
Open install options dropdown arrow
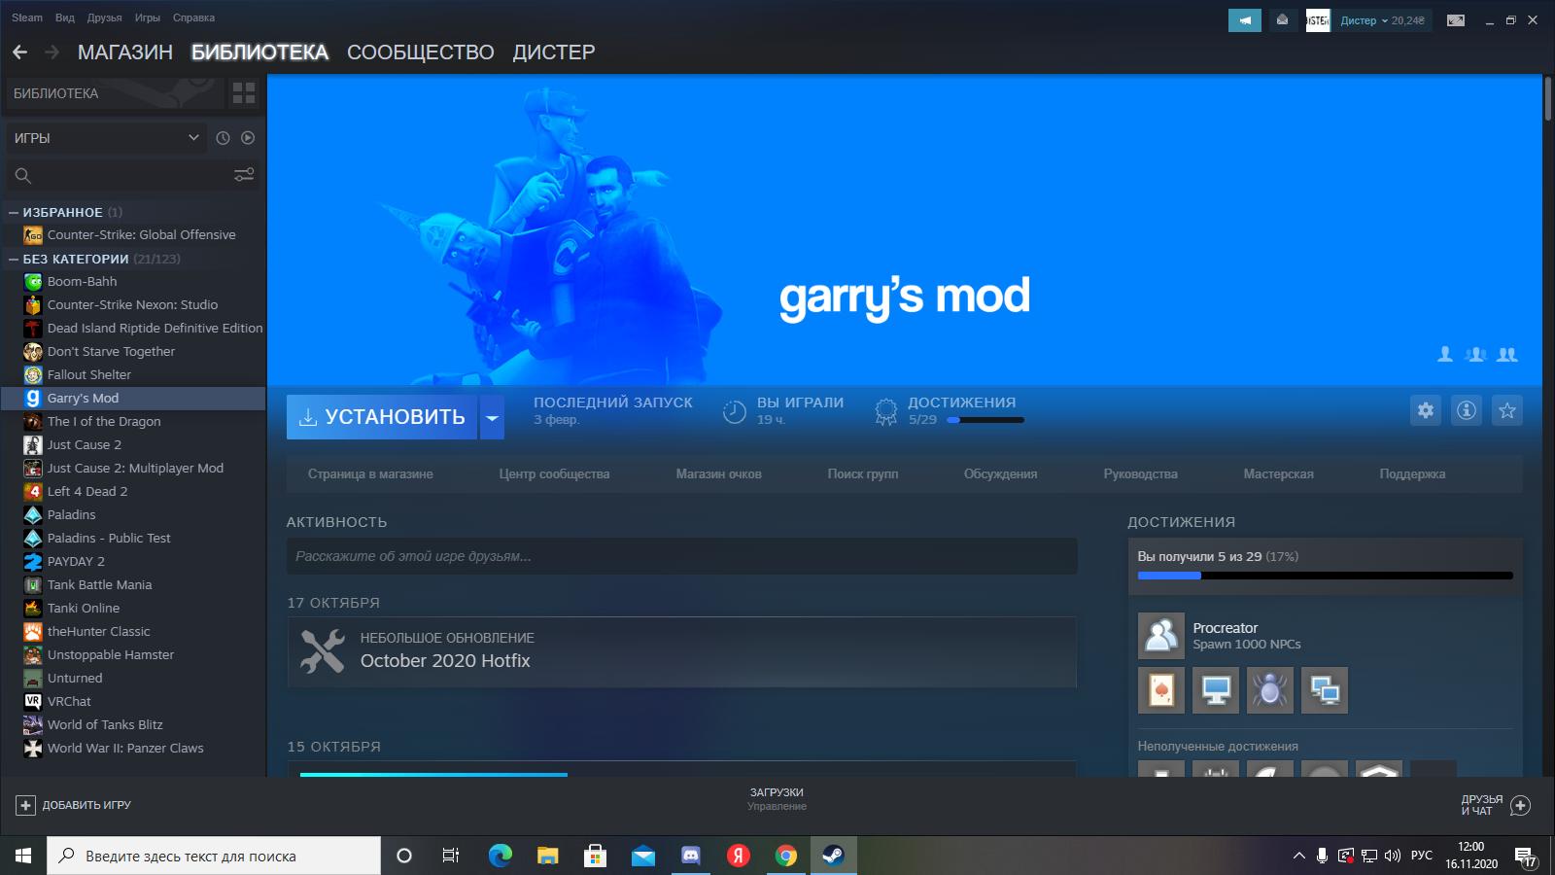[492, 417]
